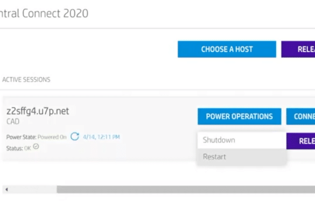This screenshot has height=210, width=315.
Task: Click the CHOOSE A HOST button
Action: 227,49
